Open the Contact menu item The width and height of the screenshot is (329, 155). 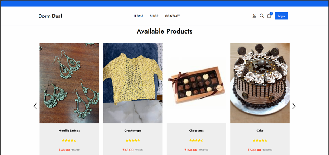172,16
